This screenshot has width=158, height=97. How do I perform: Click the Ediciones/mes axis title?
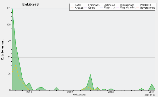click(2, 50)
